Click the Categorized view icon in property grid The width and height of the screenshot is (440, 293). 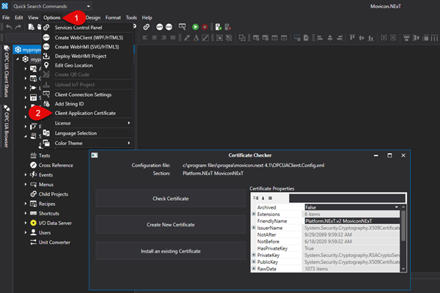[255, 198]
